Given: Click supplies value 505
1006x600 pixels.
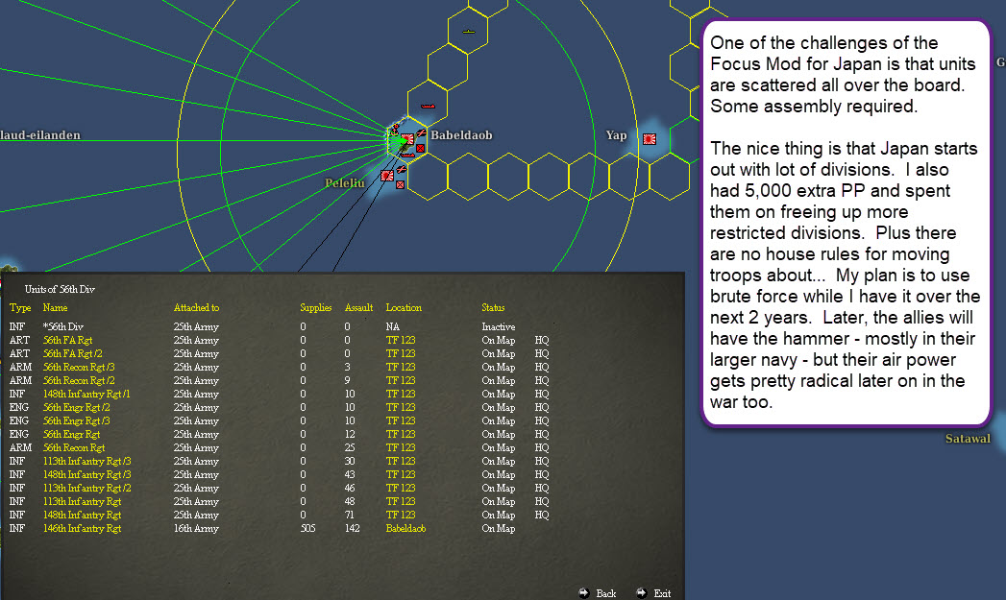Looking at the screenshot, I should [308, 529].
